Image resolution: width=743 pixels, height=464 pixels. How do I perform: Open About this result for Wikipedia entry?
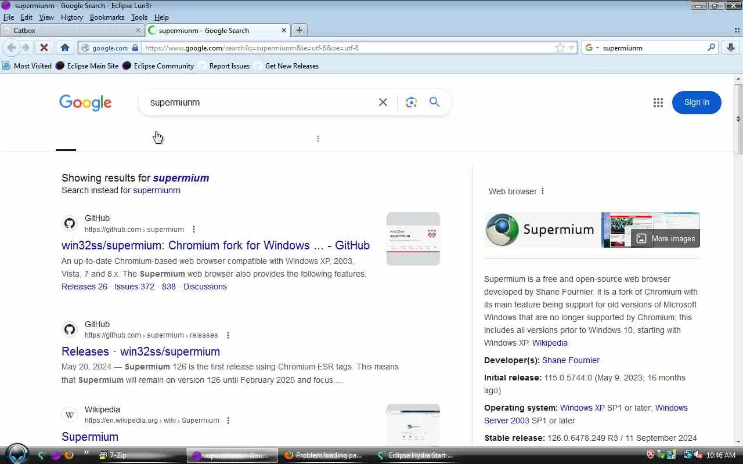coord(228,420)
